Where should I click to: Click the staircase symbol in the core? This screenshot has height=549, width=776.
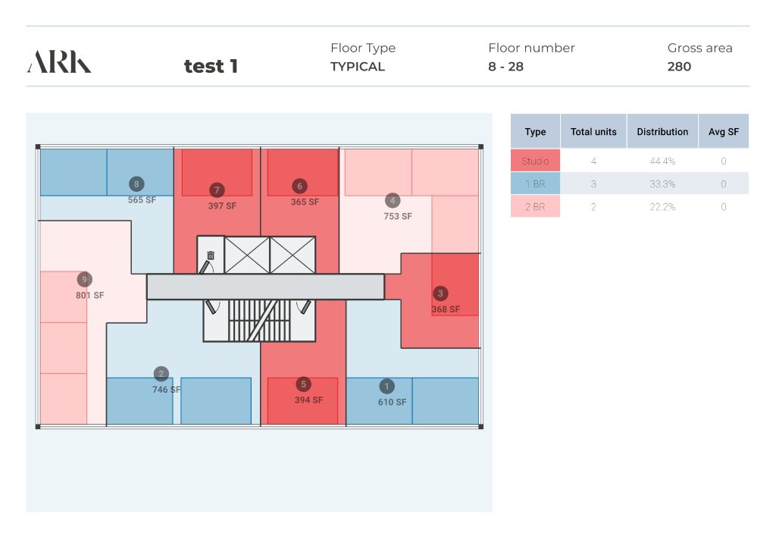pyautogui.click(x=258, y=320)
